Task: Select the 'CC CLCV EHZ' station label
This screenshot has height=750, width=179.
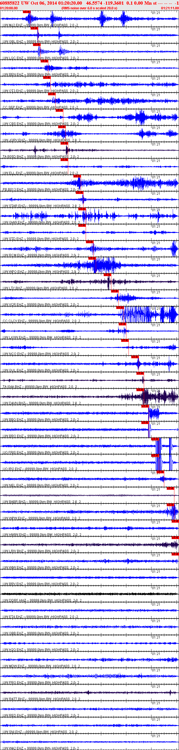Action: pos(14,321)
